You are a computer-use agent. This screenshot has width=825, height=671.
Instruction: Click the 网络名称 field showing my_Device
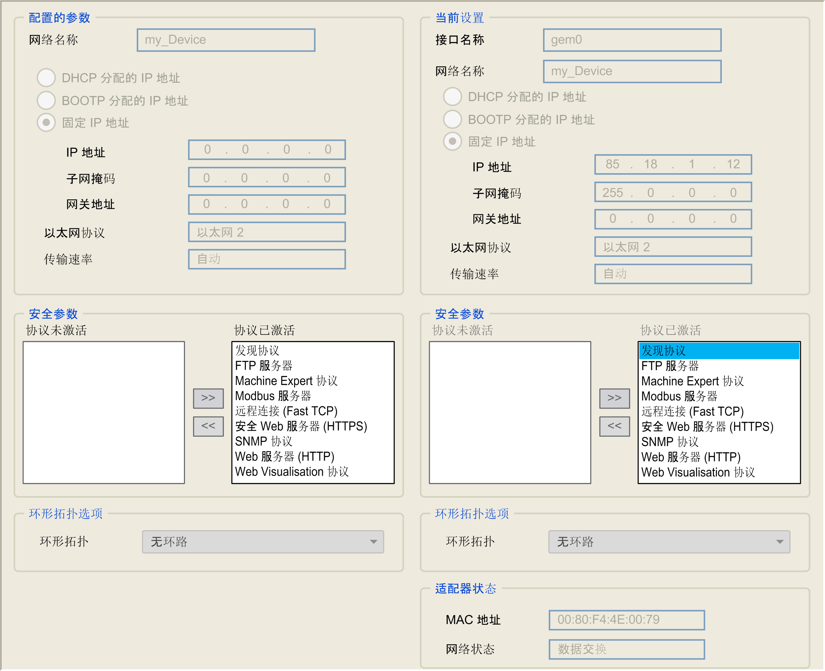click(226, 39)
